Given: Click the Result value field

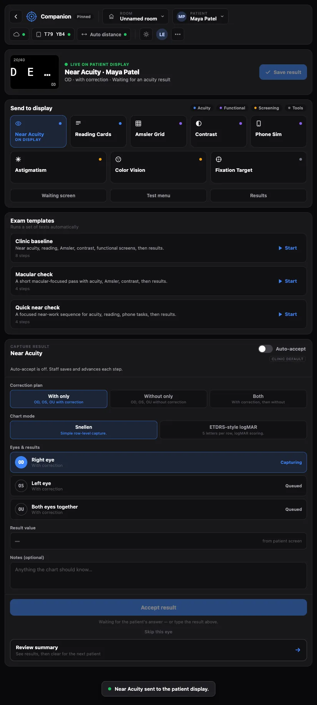Looking at the screenshot, I should (x=158, y=541).
